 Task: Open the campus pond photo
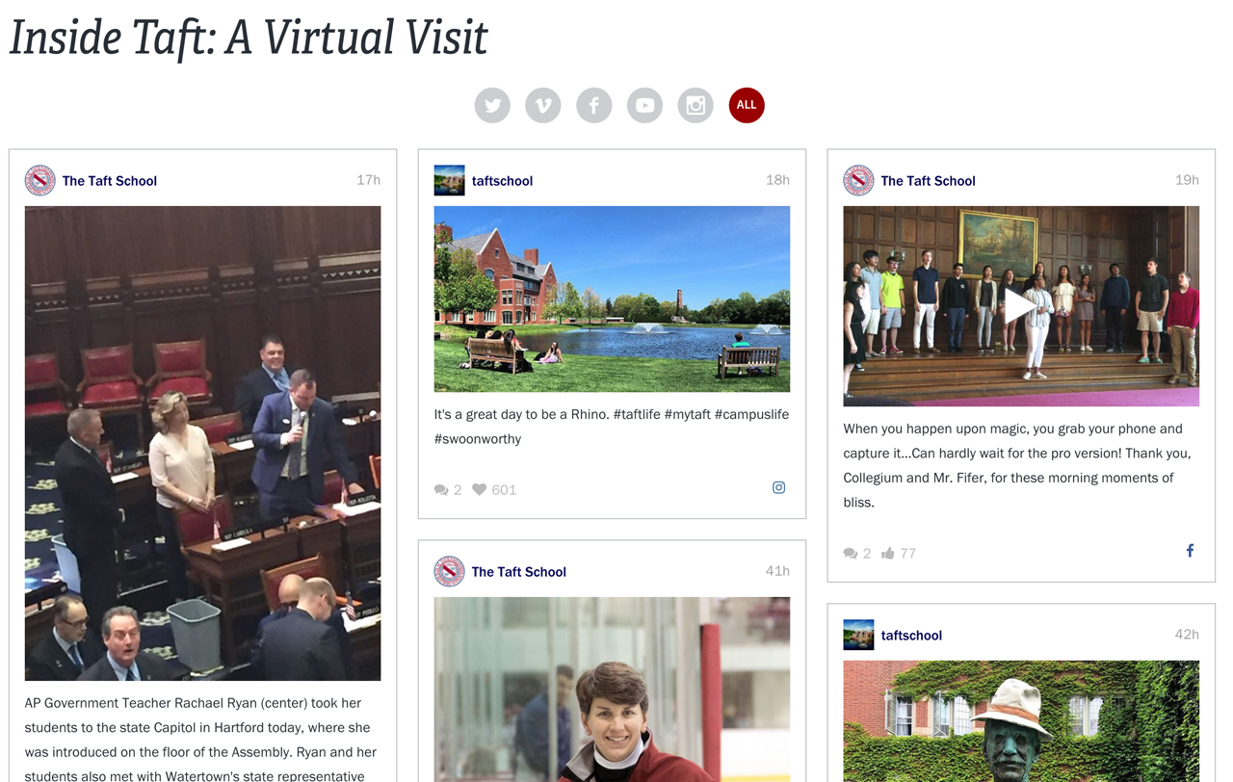point(612,299)
